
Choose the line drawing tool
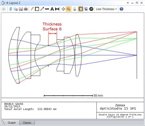coord(47,9)
